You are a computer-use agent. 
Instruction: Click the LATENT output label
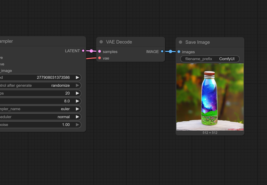pyautogui.click(x=72, y=51)
